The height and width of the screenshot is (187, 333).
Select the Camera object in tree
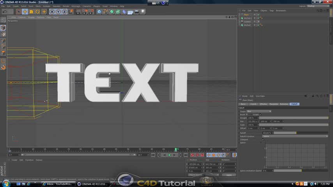(247, 22)
